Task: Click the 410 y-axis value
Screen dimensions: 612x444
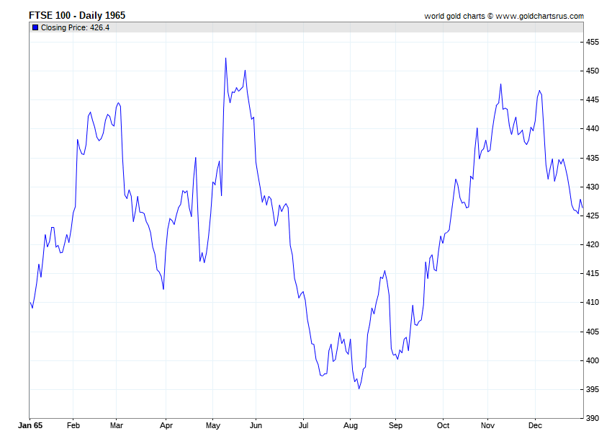Action: 593,303
